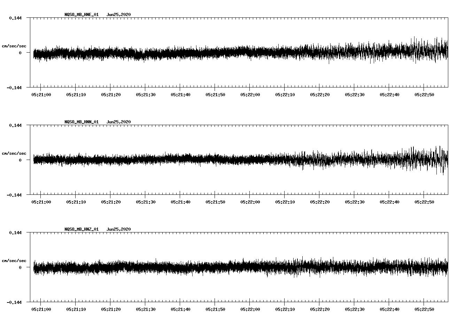Click the NQSO_MB_HNZ_01 channel title
Viewport: 473px width, 322px height.
82,229
